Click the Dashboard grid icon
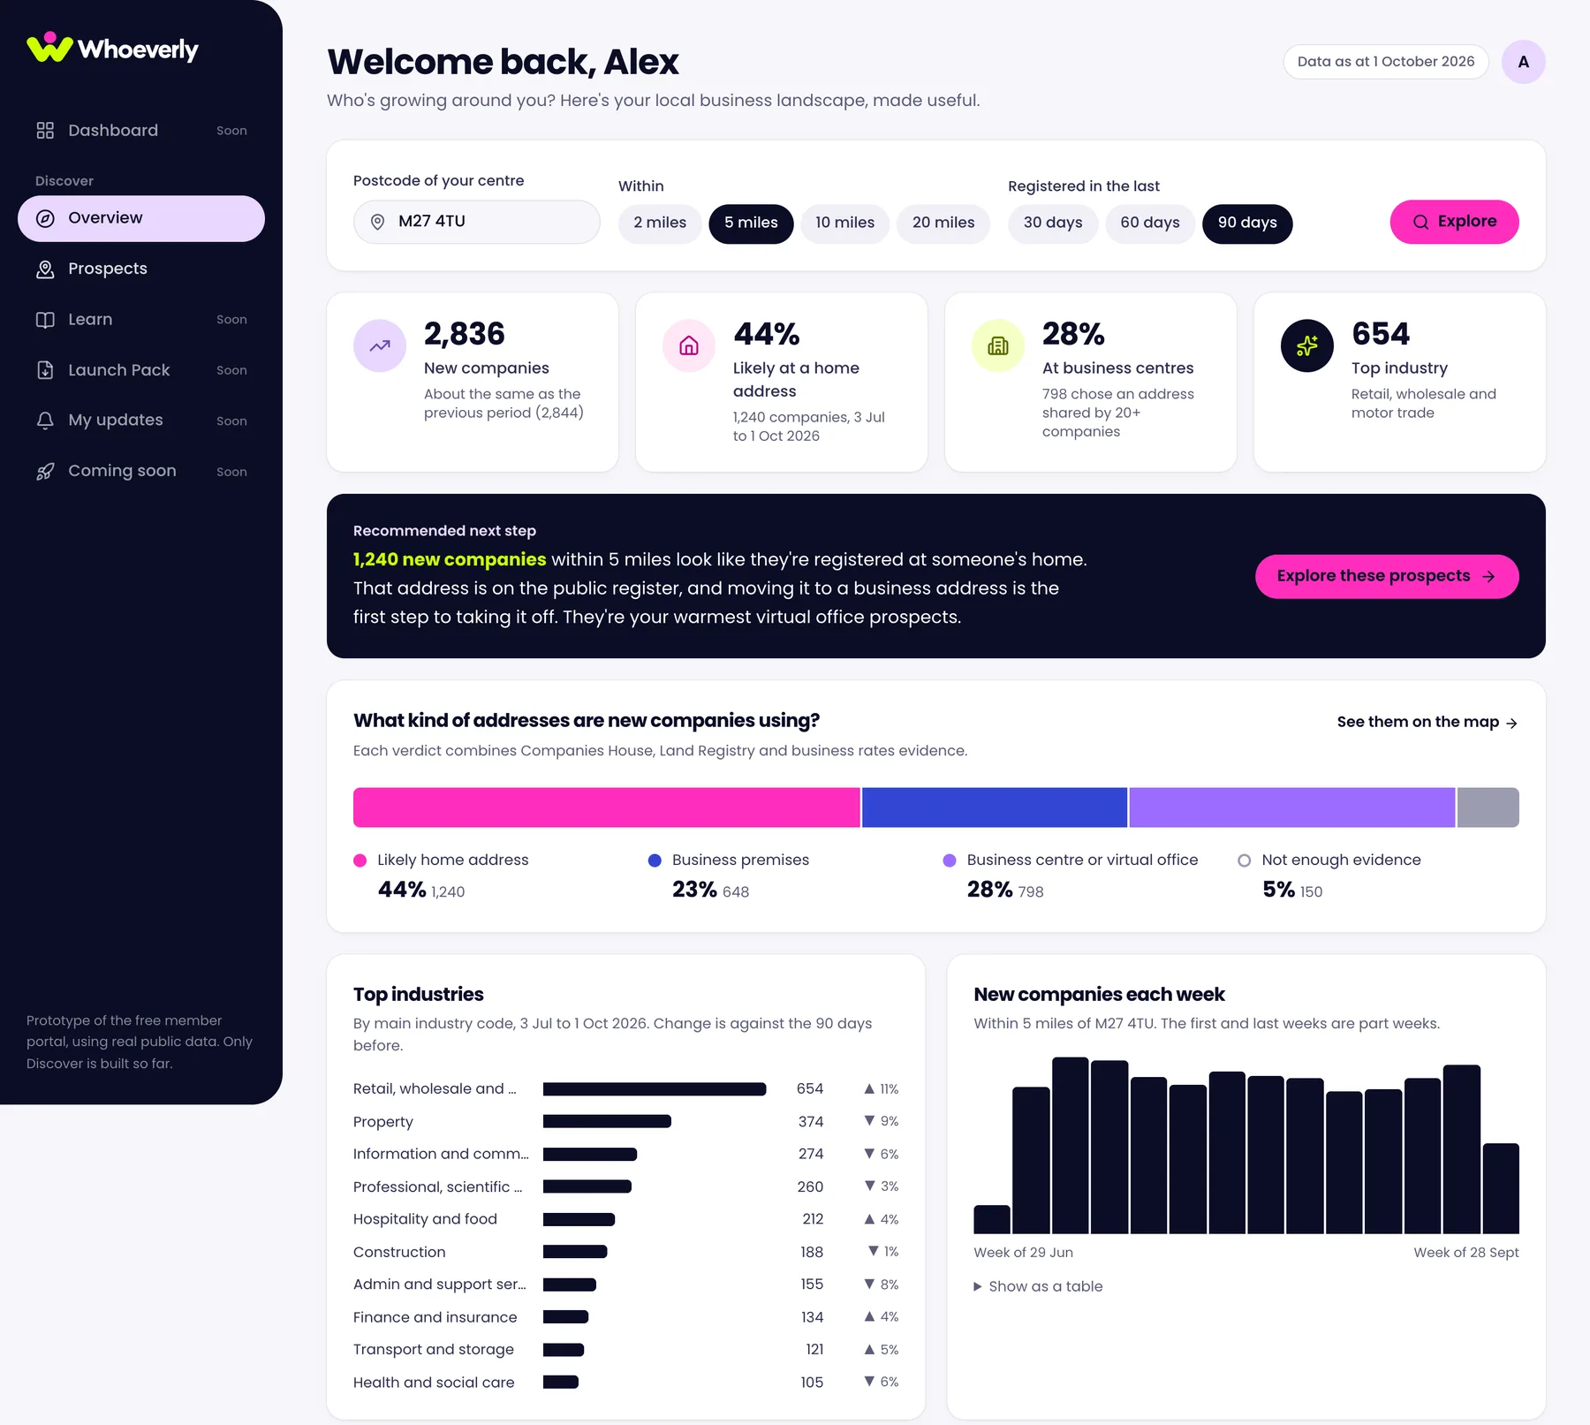Viewport: 1590px width, 1425px height. point(45,131)
